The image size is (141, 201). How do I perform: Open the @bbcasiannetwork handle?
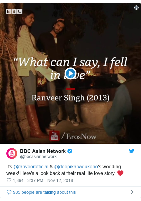coord(38,157)
